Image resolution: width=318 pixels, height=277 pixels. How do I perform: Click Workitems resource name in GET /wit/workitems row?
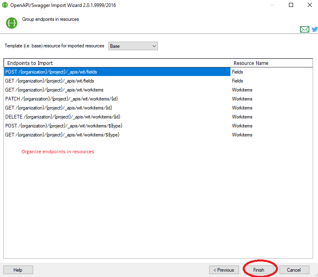tap(242, 90)
